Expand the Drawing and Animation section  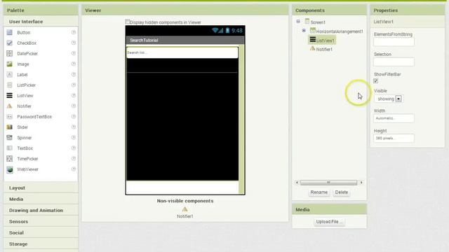coord(41,210)
